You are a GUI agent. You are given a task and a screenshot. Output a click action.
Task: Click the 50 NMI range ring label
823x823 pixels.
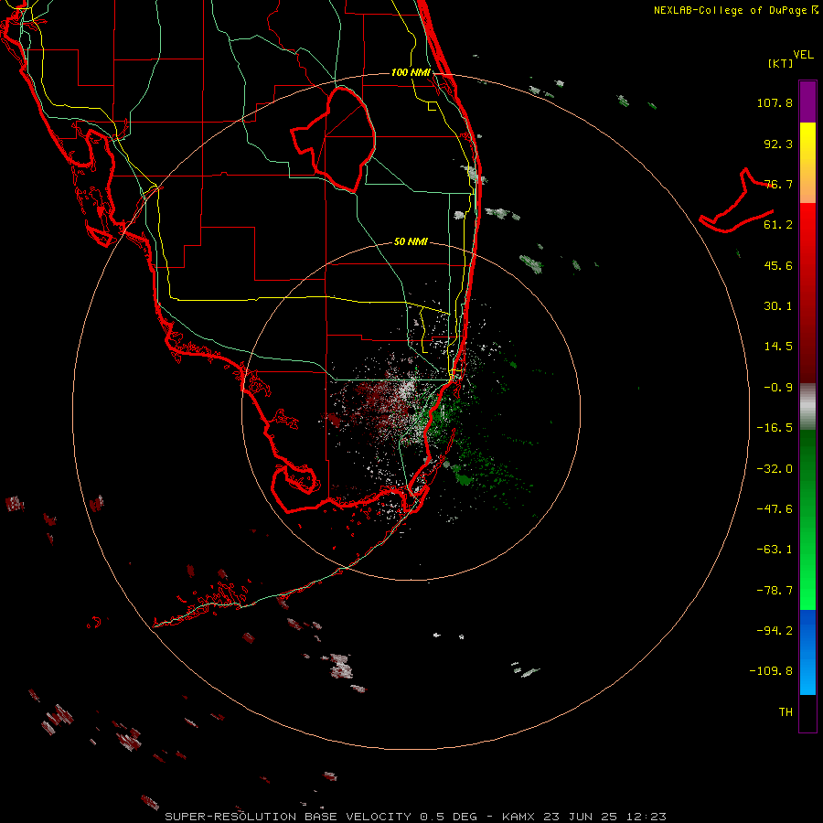click(x=411, y=241)
